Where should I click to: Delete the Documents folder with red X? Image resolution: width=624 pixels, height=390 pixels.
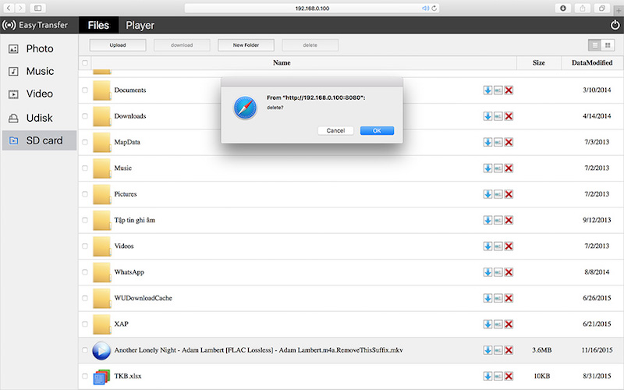click(x=509, y=90)
